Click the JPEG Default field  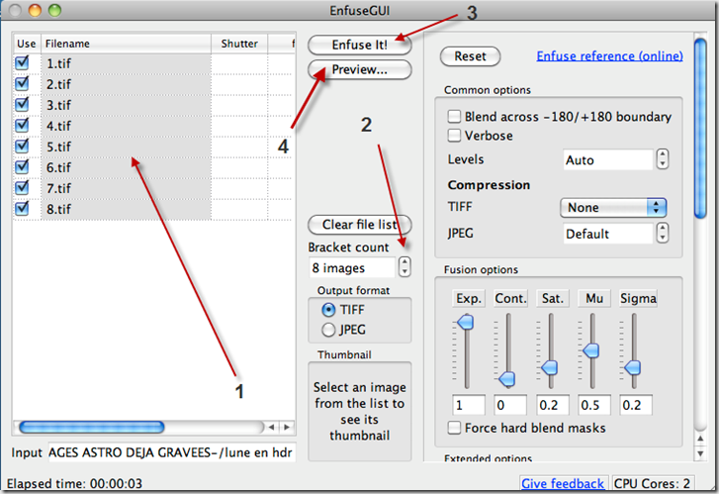click(x=608, y=234)
